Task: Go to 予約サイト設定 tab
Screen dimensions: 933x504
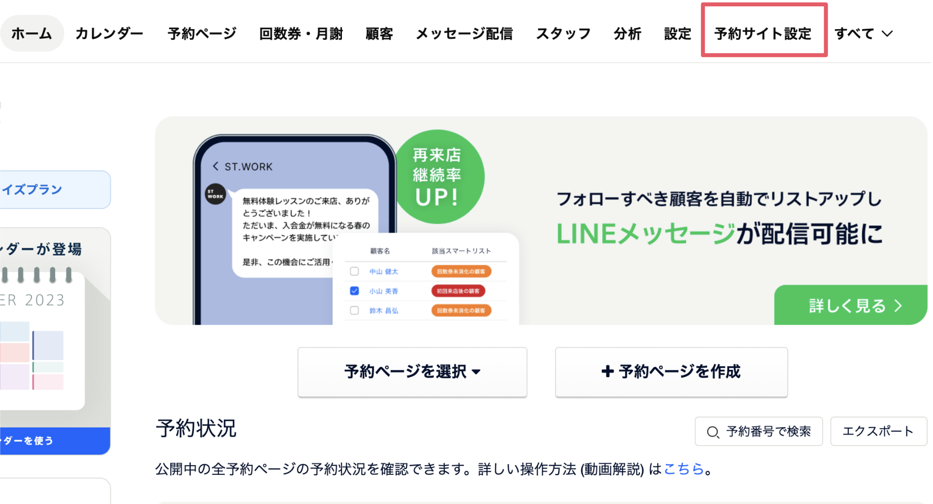Action: [763, 34]
